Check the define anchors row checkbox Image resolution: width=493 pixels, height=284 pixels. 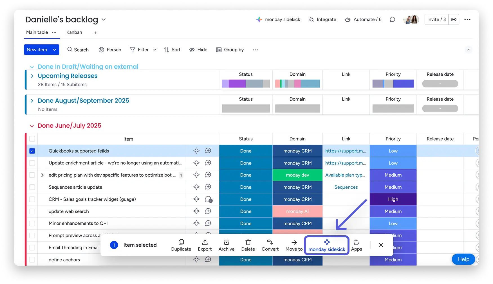32,260
